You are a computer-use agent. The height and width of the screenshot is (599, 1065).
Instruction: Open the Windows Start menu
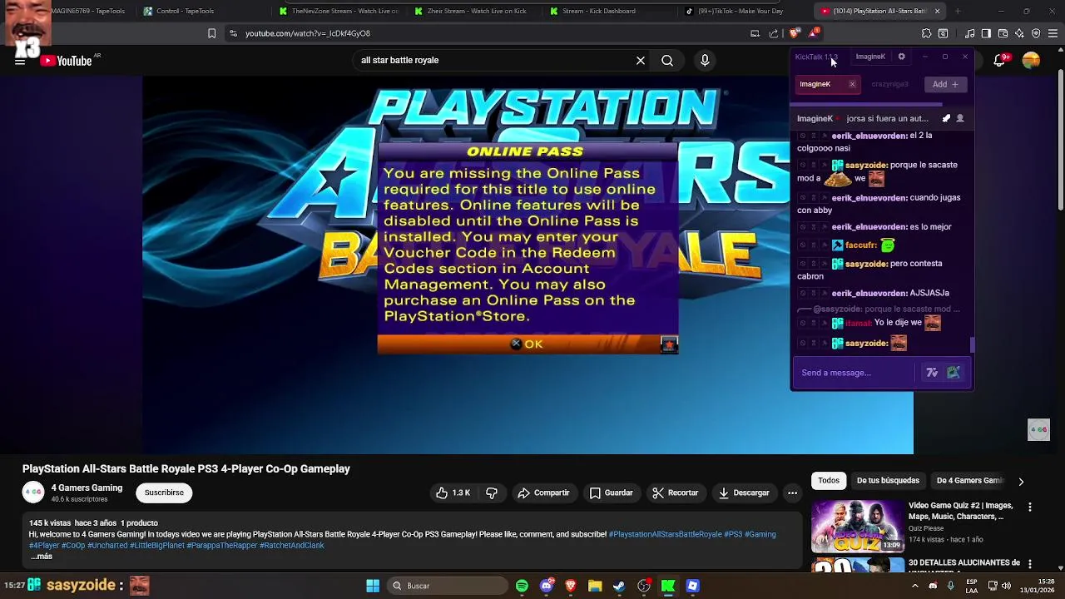[x=373, y=586]
